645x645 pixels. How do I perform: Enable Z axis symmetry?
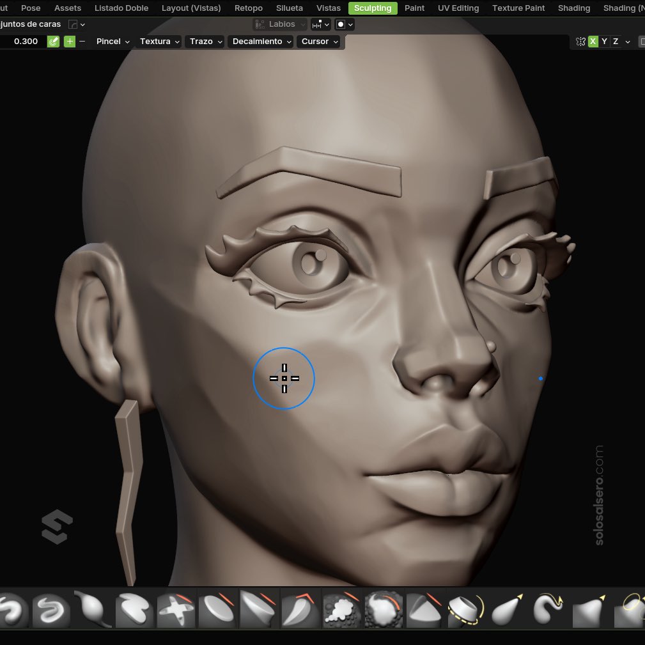(x=615, y=41)
